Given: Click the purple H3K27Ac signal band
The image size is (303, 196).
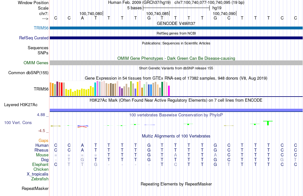Looking at the screenshot, I should (x=176, y=110).
